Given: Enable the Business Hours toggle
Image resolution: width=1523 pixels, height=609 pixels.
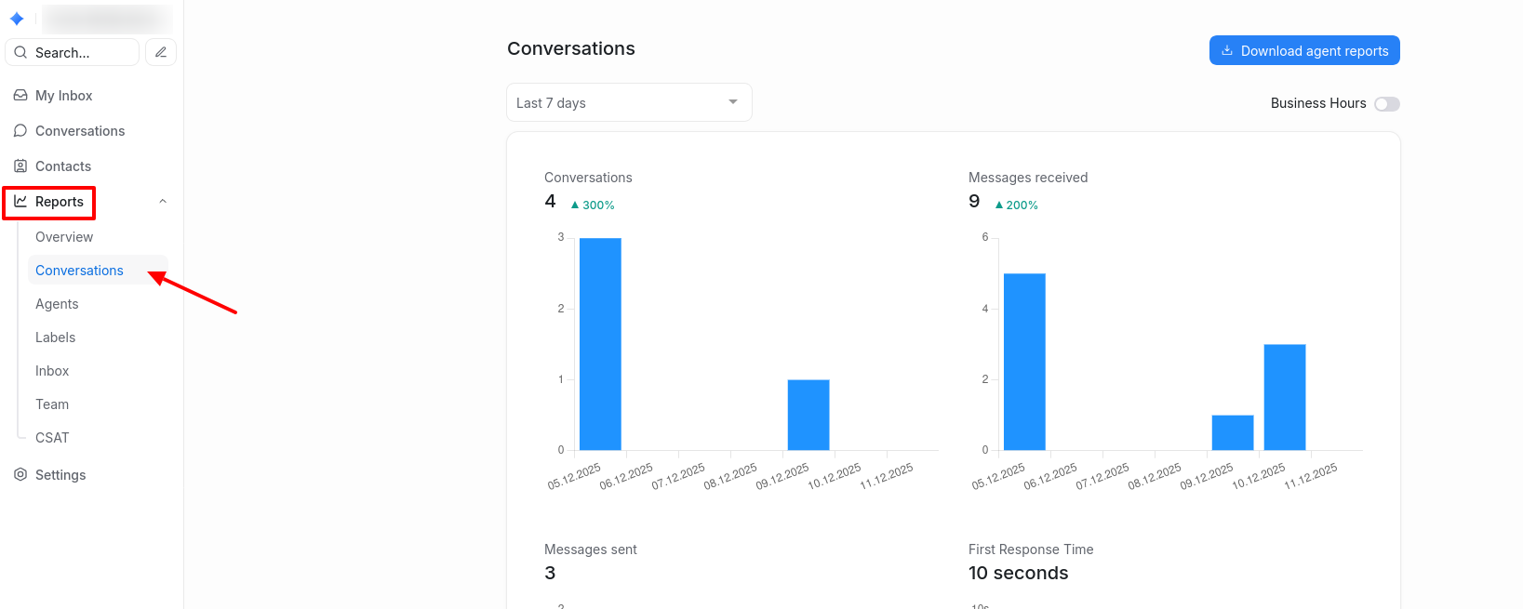Looking at the screenshot, I should 1386,104.
